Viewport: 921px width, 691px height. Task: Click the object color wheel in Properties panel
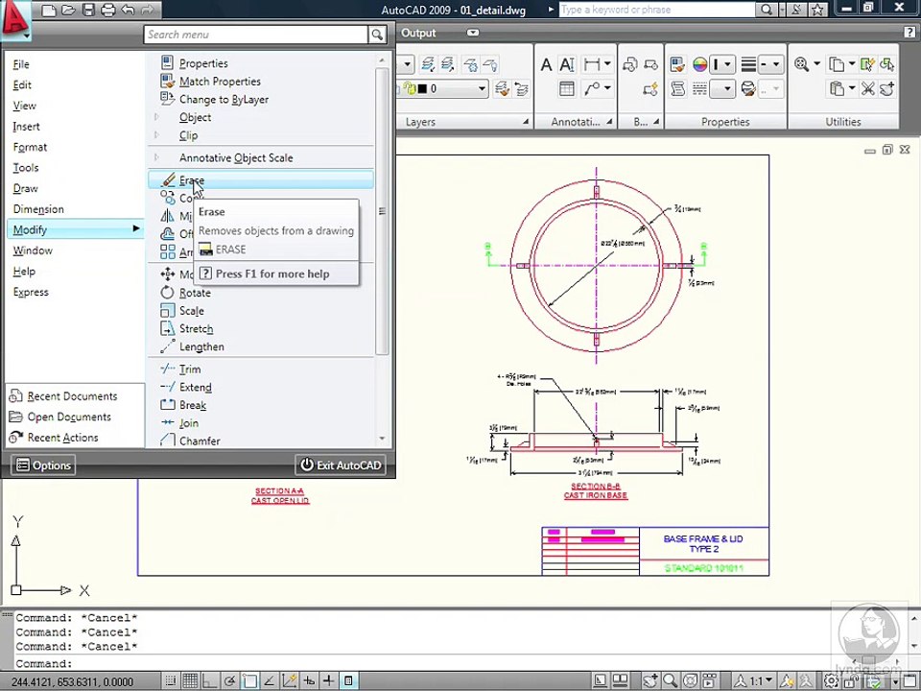[700, 65]
